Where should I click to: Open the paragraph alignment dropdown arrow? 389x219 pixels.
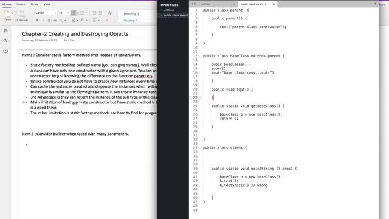(x=98, y=21)
